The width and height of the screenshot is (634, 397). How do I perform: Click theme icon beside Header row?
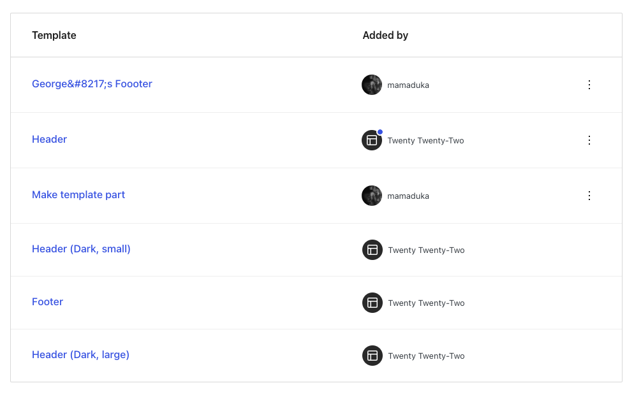372,140
